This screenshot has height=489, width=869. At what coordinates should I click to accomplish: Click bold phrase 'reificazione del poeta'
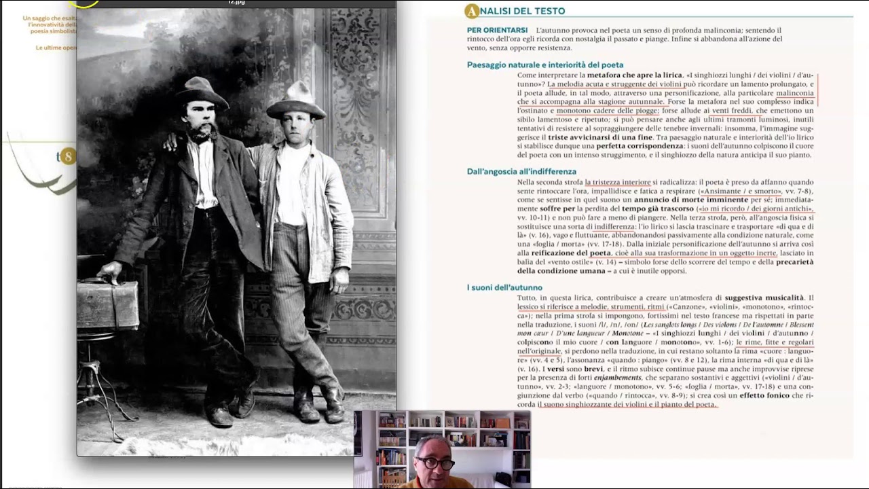(x=571, y=253)
